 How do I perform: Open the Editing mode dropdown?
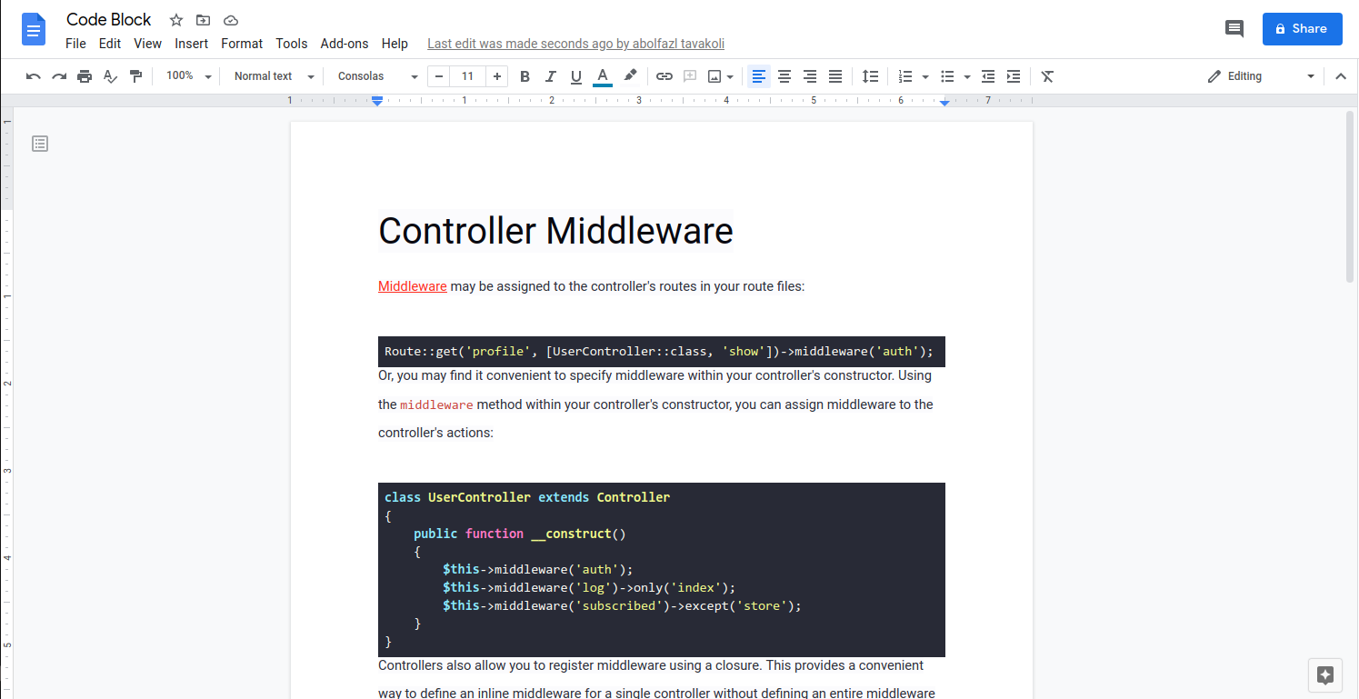[1261, 76]
